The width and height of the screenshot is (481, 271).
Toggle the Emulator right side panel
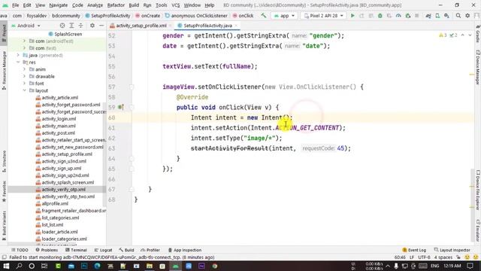click(x=478, y=230)
